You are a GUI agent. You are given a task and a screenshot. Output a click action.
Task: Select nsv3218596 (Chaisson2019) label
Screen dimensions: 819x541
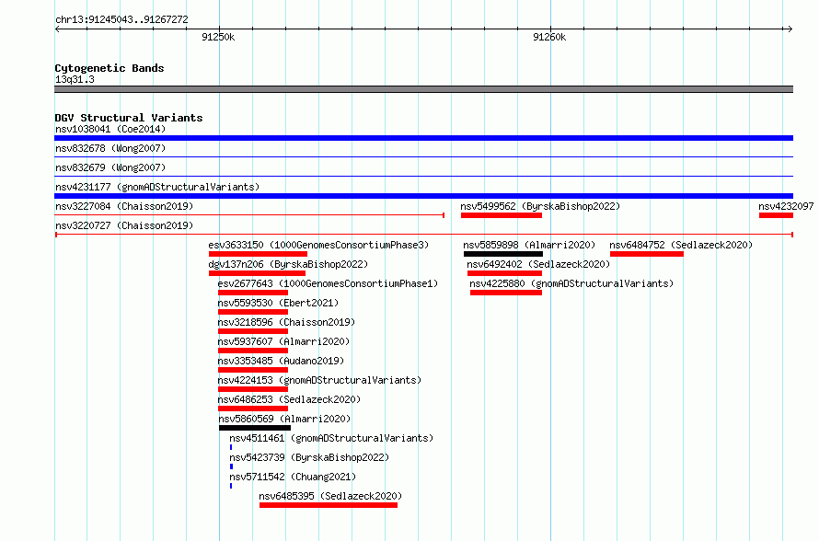click(286, 322)
